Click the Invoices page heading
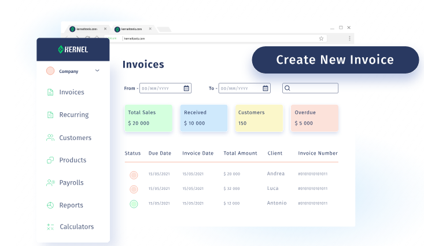 [143, 64]
